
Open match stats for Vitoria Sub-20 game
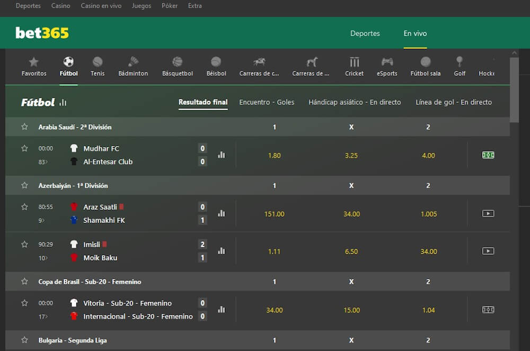[x=222, y=310]
